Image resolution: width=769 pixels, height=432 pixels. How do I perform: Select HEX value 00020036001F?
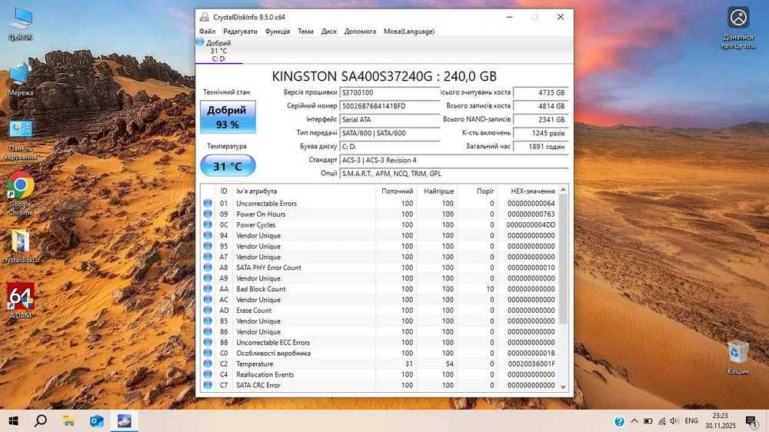(x=531, y=364)
